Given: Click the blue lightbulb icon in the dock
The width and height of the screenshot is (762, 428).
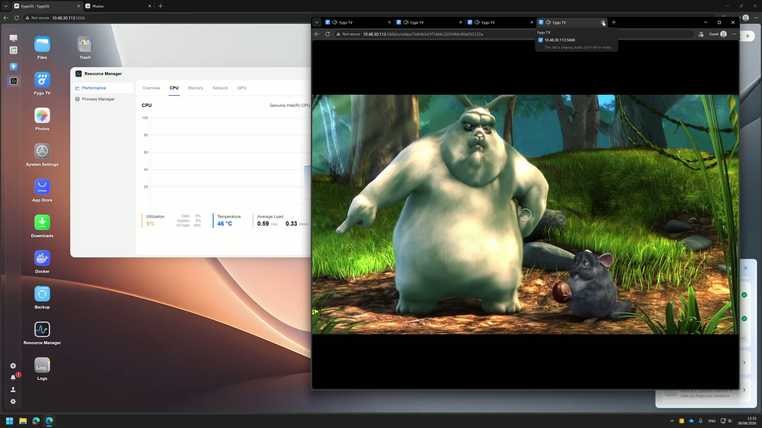Looking at the screenshot, I should (x=13, y=67).
